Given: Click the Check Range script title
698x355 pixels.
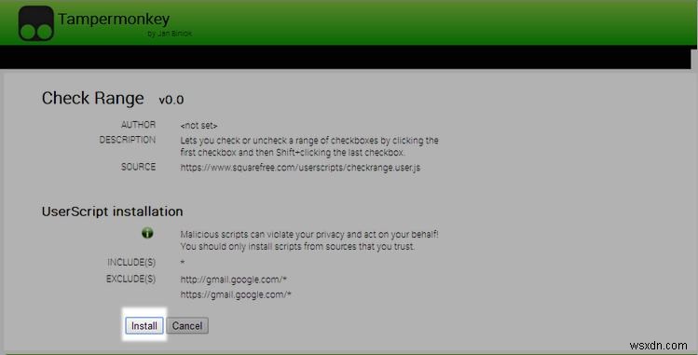Looking at the screenshot, I should (92, 99).
